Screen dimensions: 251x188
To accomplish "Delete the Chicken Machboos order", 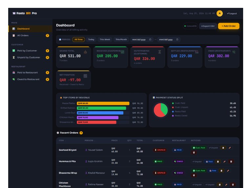I will [x=233, y=185].
